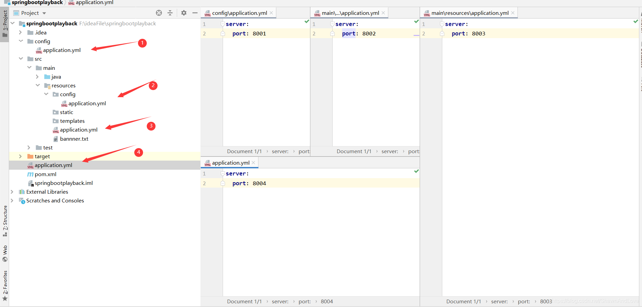Select application.yml under resources/config
Screen dimensions: 642x307
pos(87,103)
